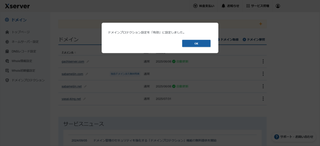Click the bell icon beside お知らせ

tap(223, 6)
